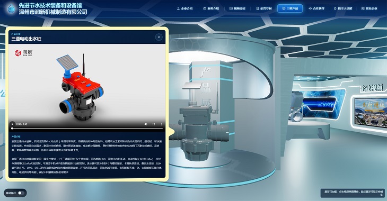Viewport: 387px width, 201px height.
Task: Open the 业务介绍 navigation item
Action: (211, 8)
